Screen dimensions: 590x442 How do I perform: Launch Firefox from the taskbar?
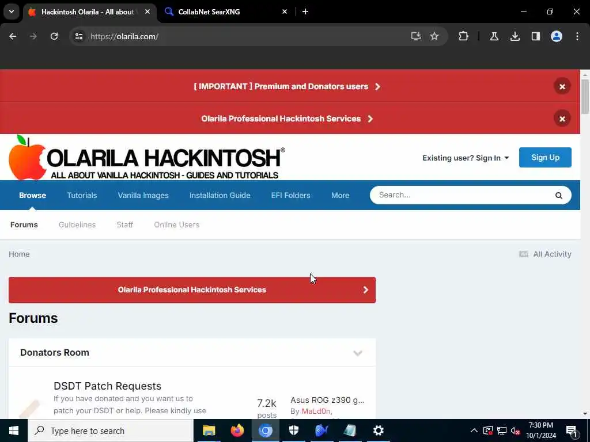coord(237,430)
